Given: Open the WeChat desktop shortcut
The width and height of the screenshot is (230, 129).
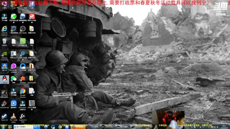Looking at the screenshot, I should [x=14, y=80].
